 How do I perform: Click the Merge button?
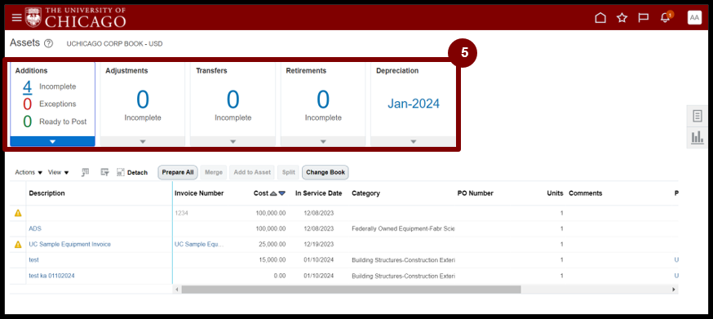coord(214,172)
